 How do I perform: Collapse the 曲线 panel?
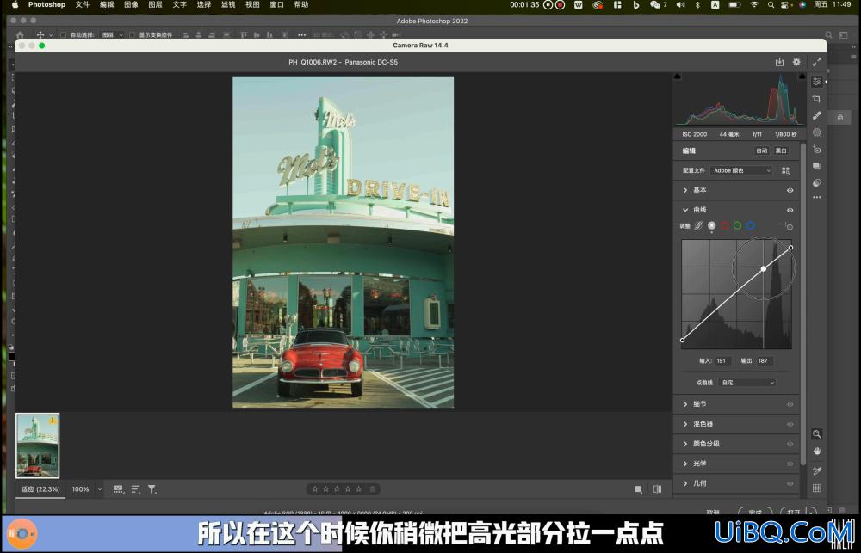pos(685,210)
